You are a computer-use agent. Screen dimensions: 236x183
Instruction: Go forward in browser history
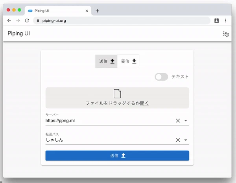click(18, 20)
